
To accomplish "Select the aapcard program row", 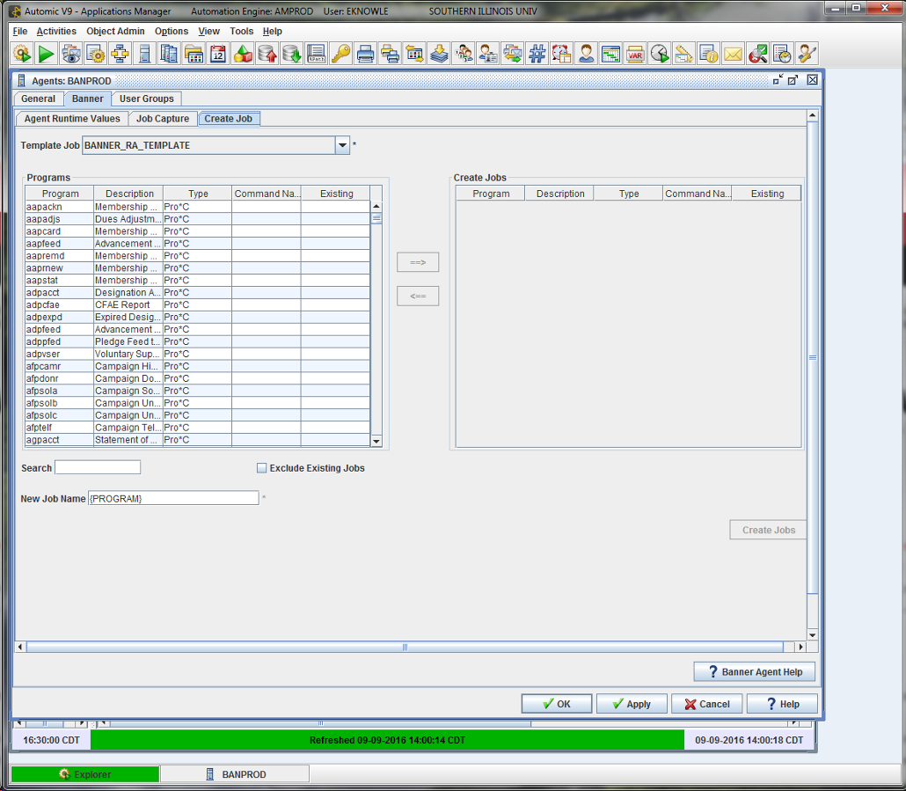I will coord(58,231).
